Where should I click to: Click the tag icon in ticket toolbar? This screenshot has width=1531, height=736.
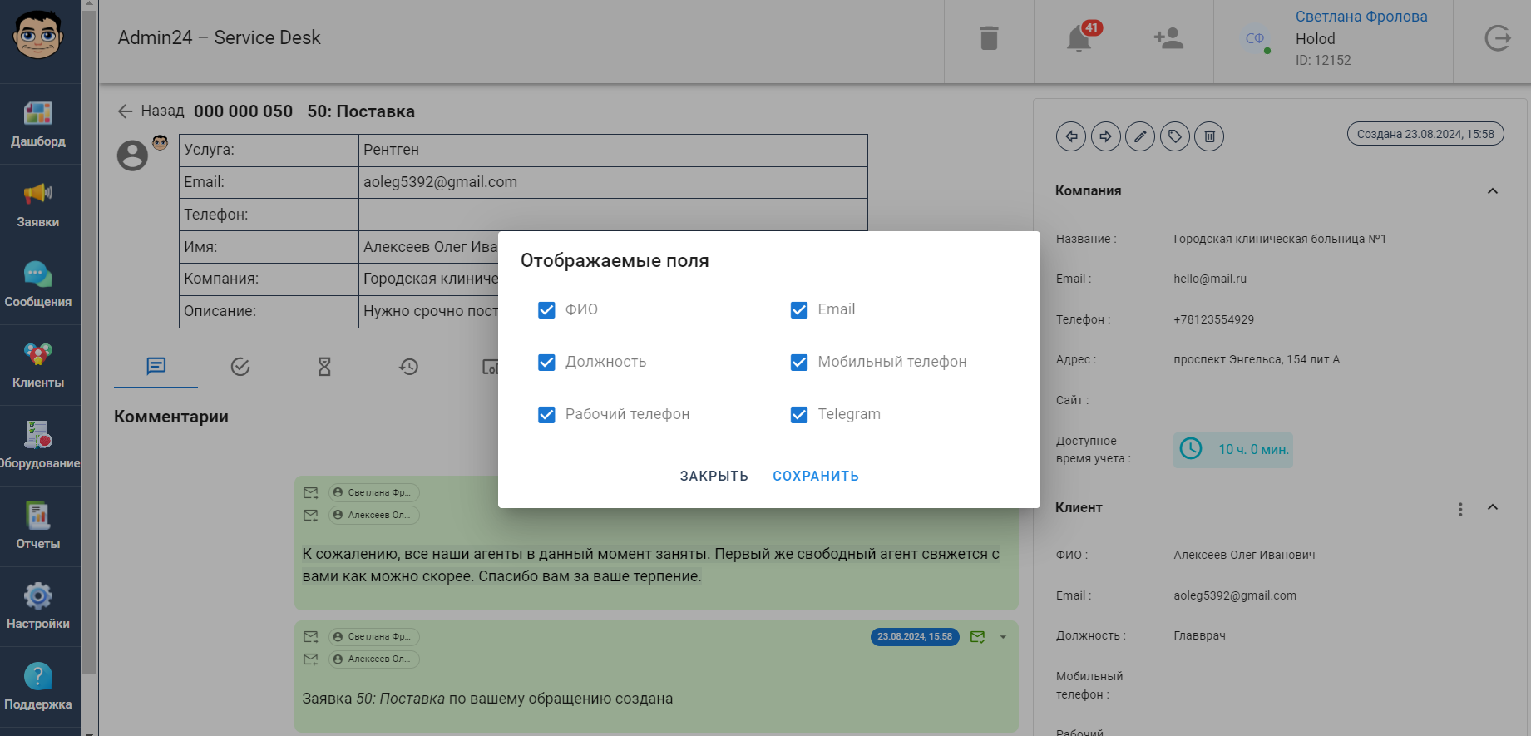point(1174,136)
